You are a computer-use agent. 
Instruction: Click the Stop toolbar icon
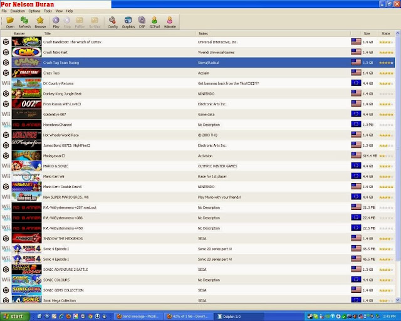coord(67,23)
